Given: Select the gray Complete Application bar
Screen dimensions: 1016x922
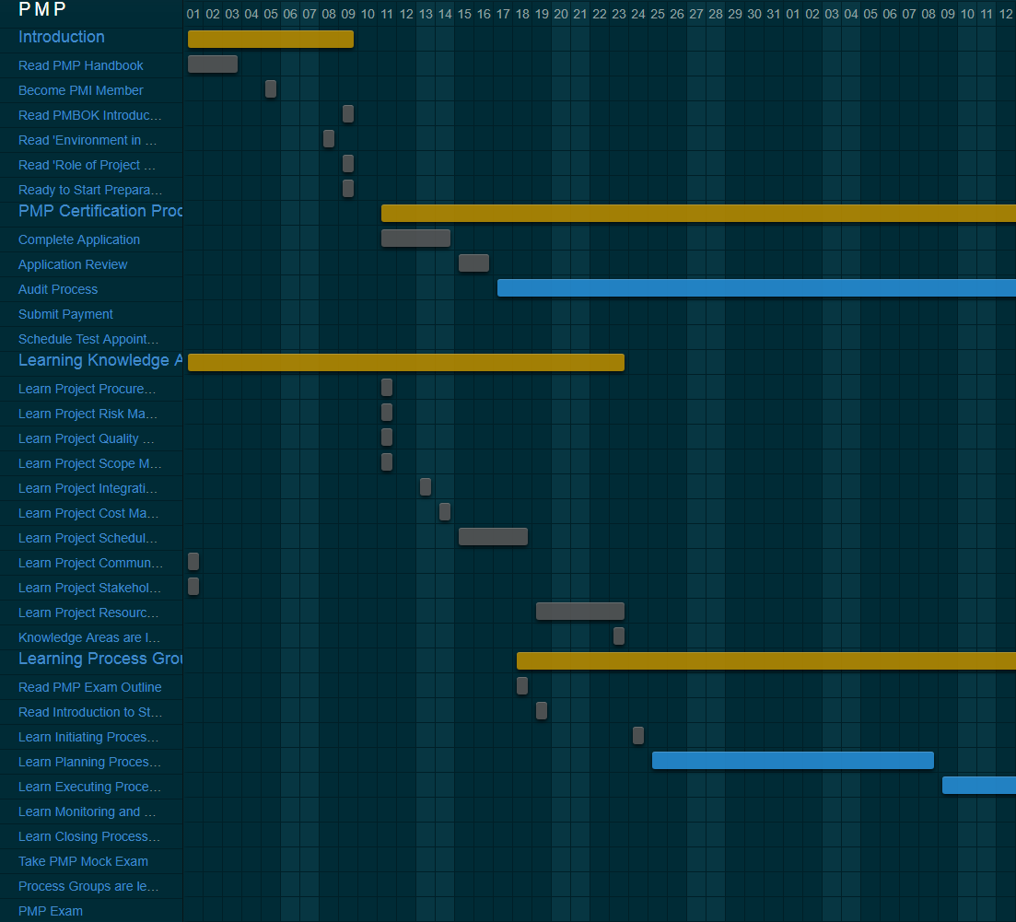Looking at the screenshot, I should [415, 239].
